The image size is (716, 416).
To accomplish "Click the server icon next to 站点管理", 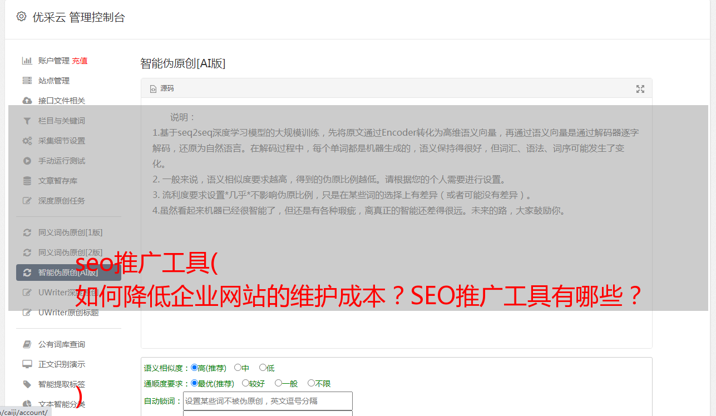I will [27, 81].
